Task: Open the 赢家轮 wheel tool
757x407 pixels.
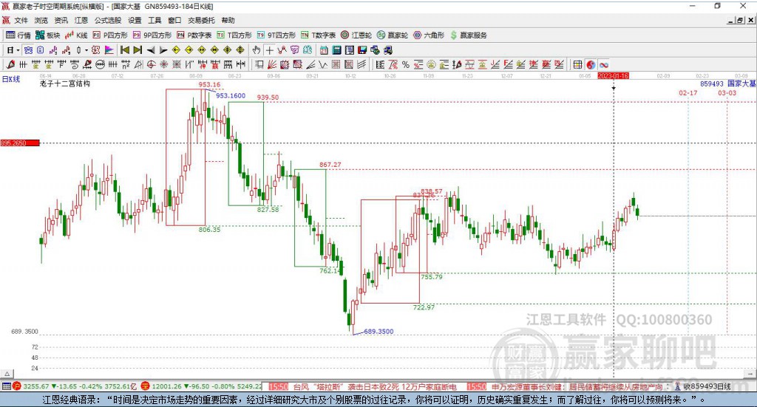Action: pyautogui.click(x=392, y=35)
